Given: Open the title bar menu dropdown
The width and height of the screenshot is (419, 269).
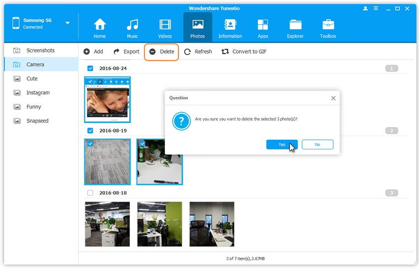Looking at the screenshot, I should coord(375,8).
